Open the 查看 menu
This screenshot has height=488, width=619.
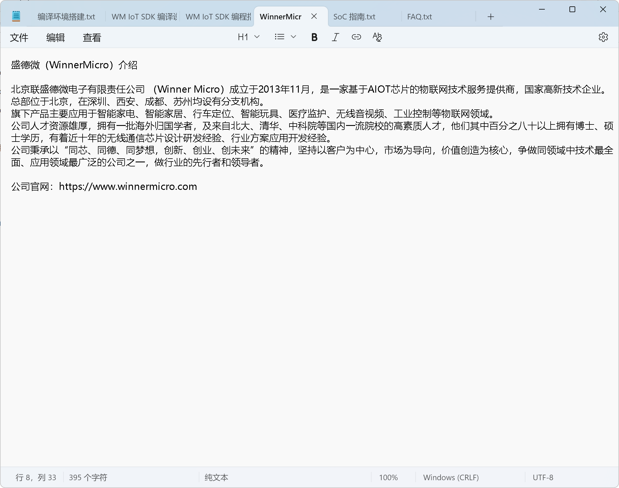click(92, 38)
